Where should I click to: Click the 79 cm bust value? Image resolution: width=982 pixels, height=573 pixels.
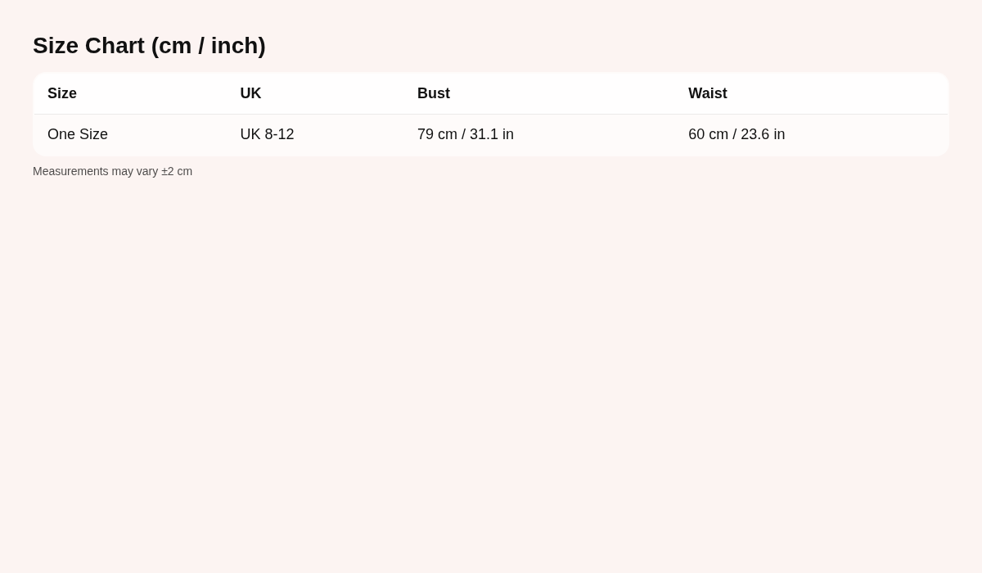pyautogui.click(x=437, y=134)
